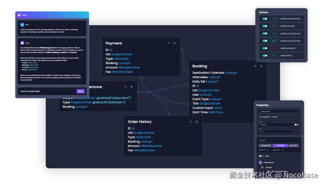Expand the Order Service tree item
Image resolution: width=324 pixels, height=185 pixels.
coord(269,162)
